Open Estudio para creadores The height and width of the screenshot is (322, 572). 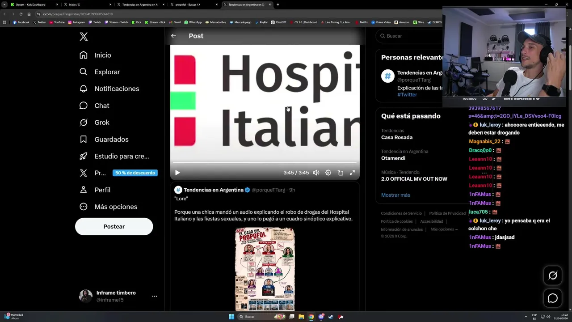coord(114,156)
